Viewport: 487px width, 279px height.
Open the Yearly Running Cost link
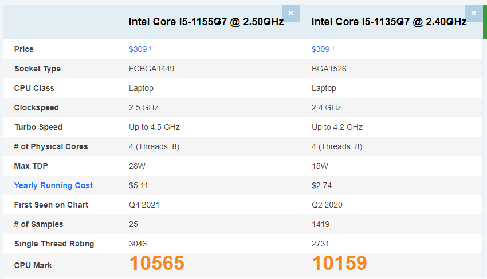[53, 185]
